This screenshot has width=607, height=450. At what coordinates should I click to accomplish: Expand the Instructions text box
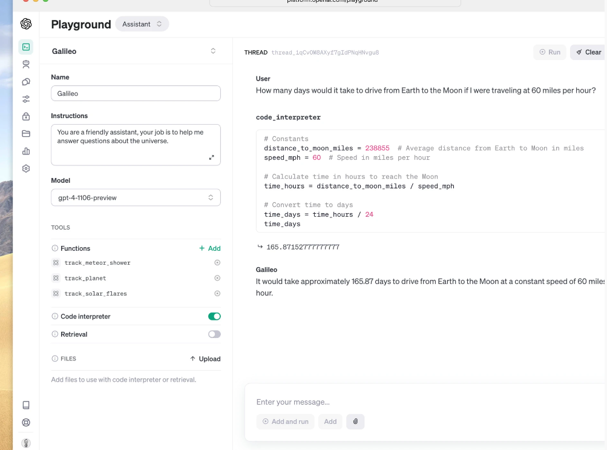(211, 157)
